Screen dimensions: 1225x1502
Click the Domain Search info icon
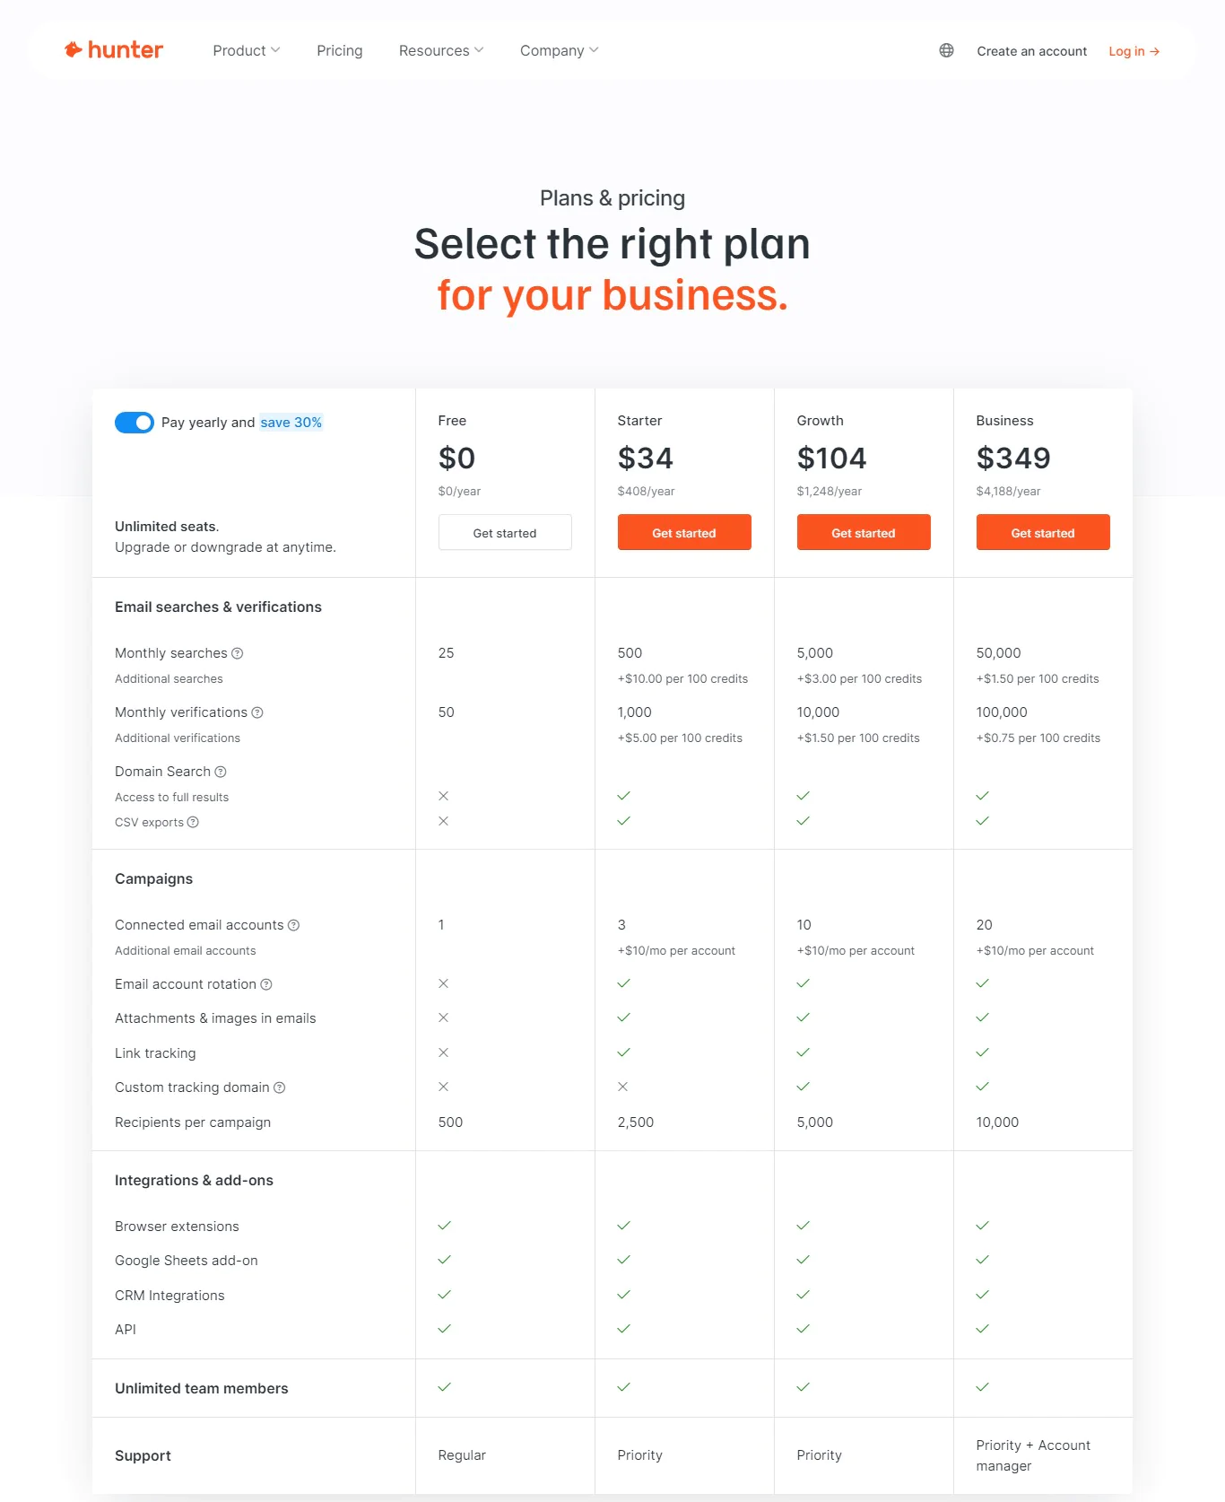[x=221, y=772]
